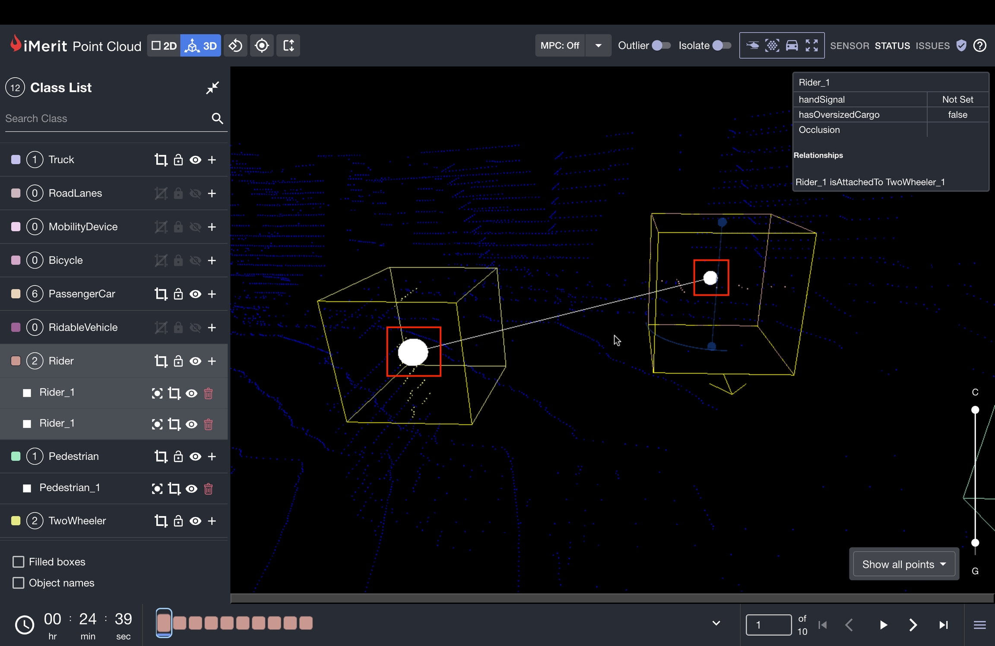This screenshot has width=995, height=646.
Task: Collapse the Class List panel
Action: pos(212,88)
